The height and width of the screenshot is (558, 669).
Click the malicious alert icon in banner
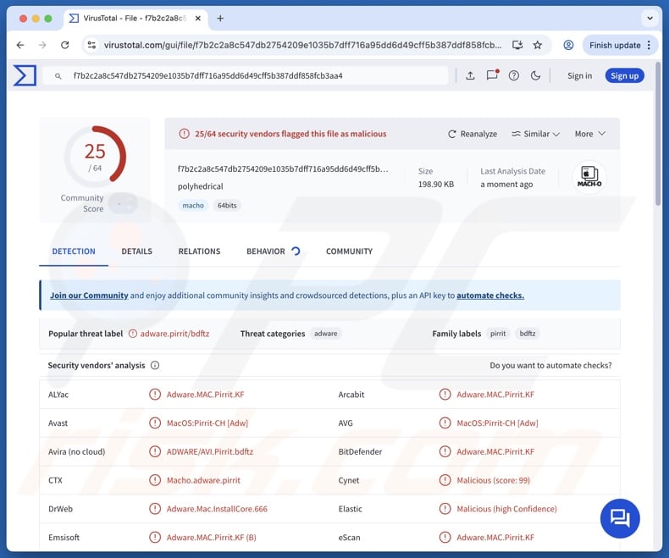pos(184,134)
